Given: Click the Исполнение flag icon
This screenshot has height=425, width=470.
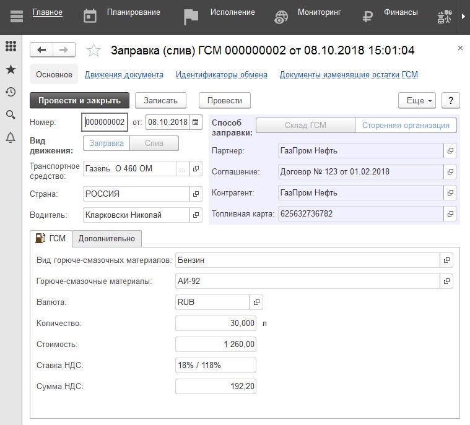Looking at the screenshot, I should click(x=191, y=17).
